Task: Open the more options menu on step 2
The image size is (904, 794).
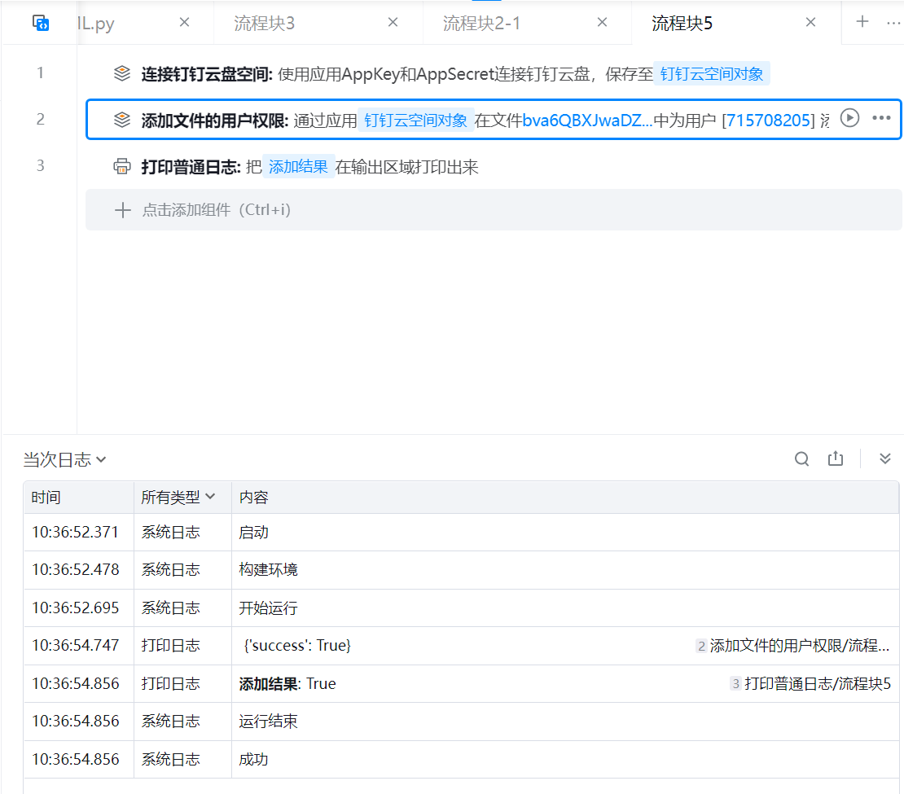Action: pos(881,118)
